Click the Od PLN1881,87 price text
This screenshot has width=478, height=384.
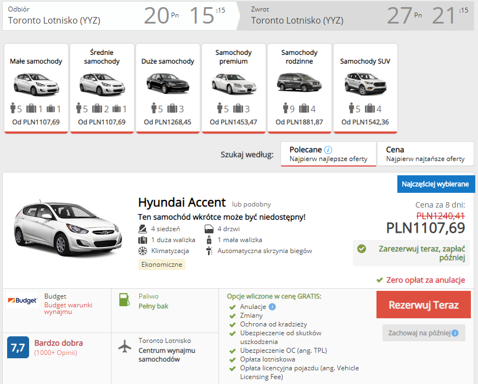click(299, 122)
